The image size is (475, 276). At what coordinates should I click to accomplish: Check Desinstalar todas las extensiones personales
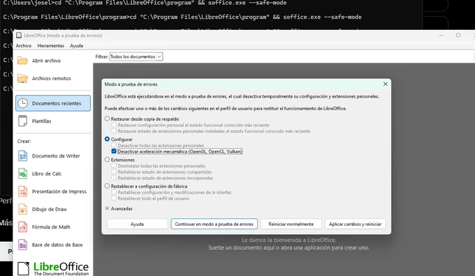pos(114,166)
